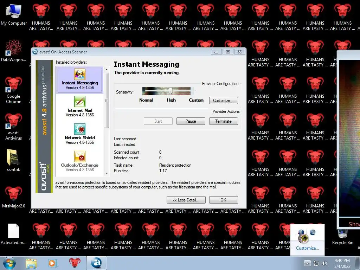
Task: Click the avast 'a' ball in tray popup
Action: point(313,232)
